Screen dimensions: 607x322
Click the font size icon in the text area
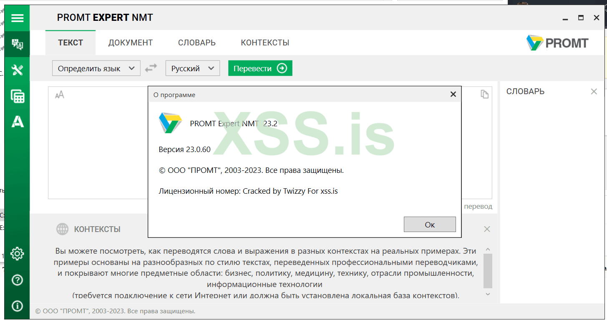[x=60, y=95]
